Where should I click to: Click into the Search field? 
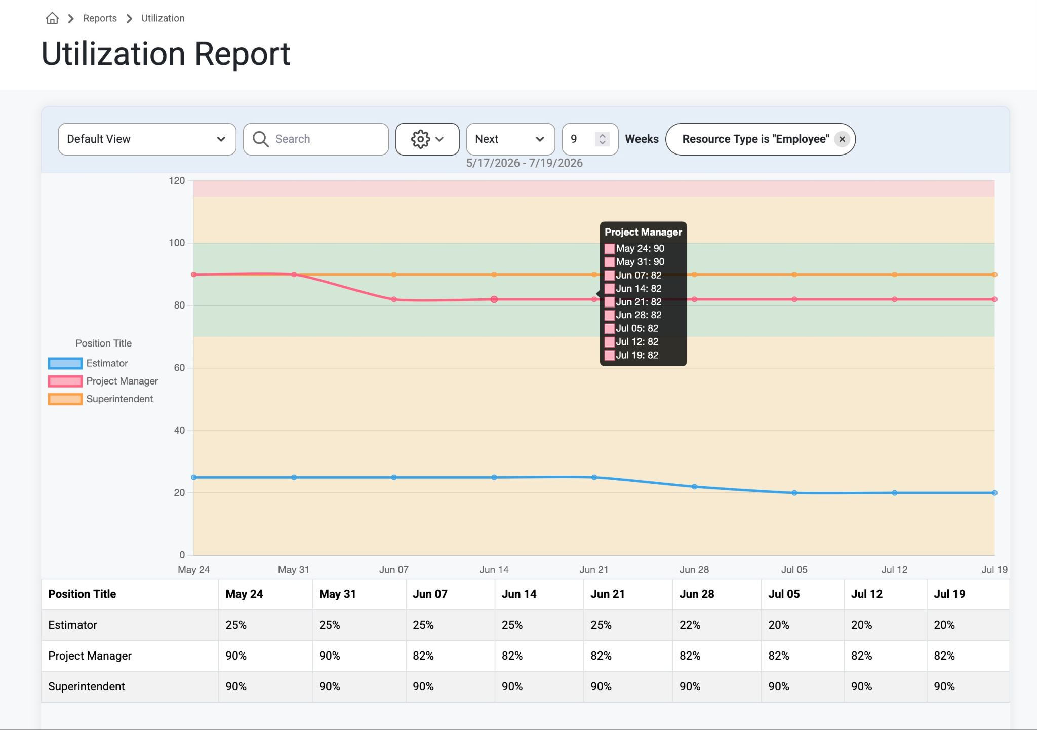point(316,139)
